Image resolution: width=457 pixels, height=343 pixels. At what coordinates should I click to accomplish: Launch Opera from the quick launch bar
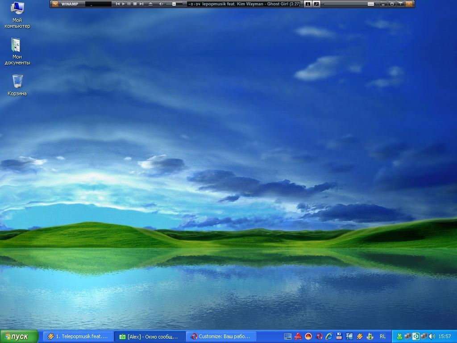pyautogui.click(x=319, y=336)
